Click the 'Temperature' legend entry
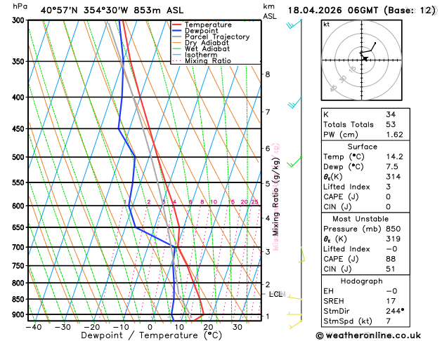Screen dimensions: 442x341 point(208,25)
